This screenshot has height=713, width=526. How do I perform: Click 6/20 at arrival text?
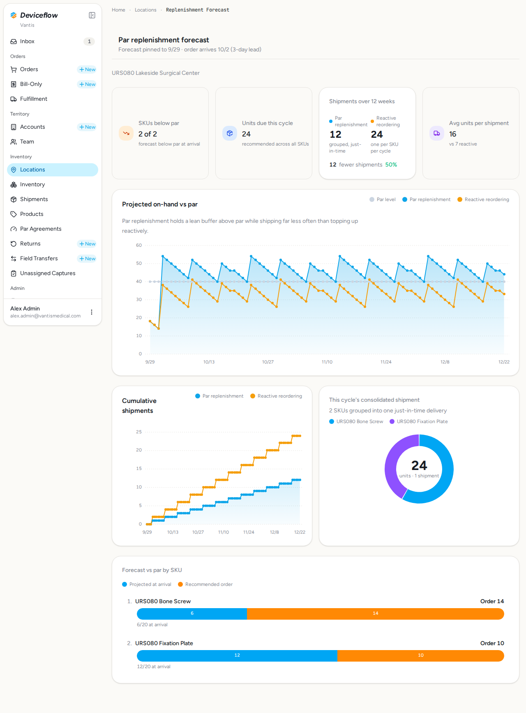(x=152, y=625)
